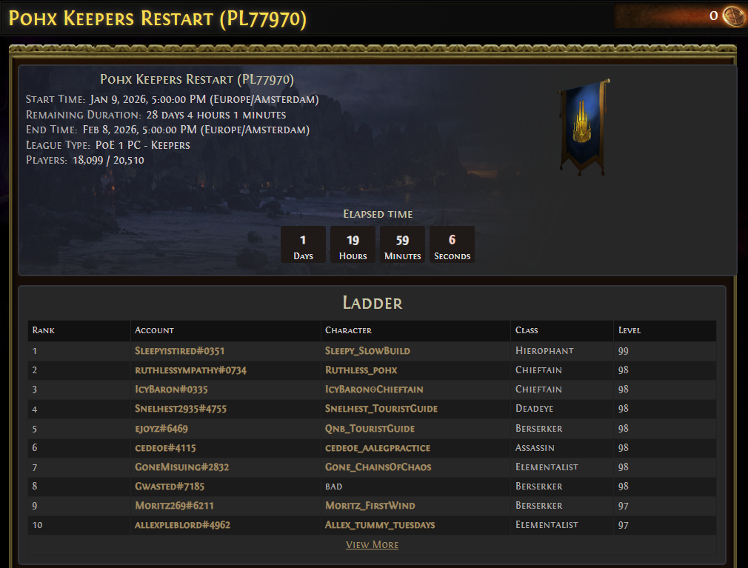Open character cedeoe_aalegpractice
This screenshot has height=568, width=748.
click(x=378, y=448)
